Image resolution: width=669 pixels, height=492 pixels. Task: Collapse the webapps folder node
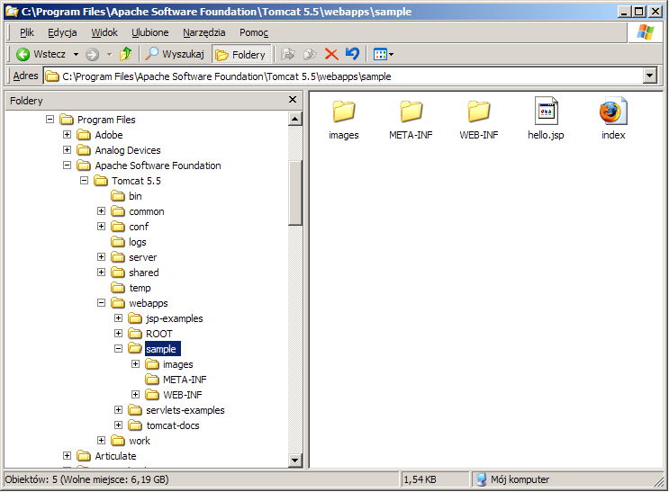click(101, 303)
